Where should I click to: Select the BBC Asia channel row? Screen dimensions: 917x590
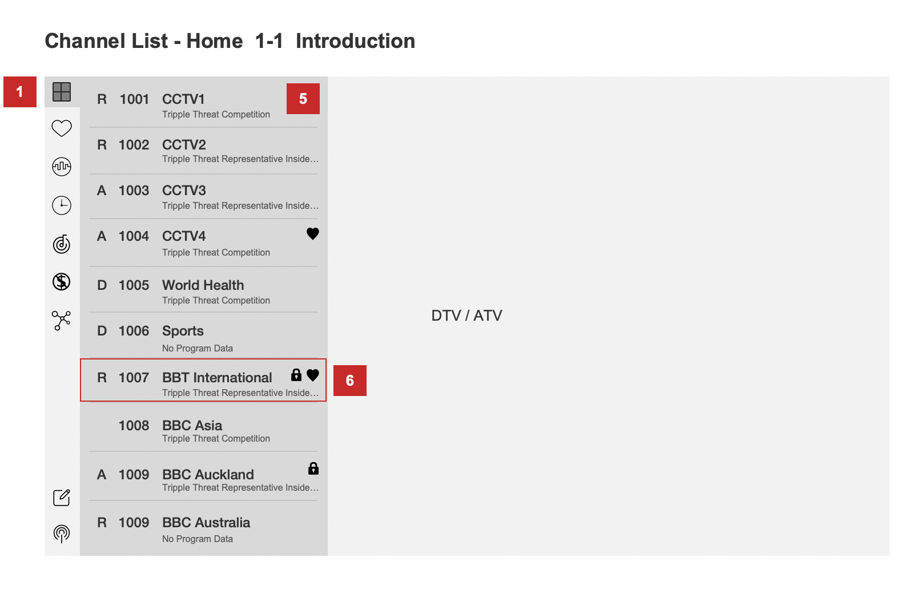203,431
